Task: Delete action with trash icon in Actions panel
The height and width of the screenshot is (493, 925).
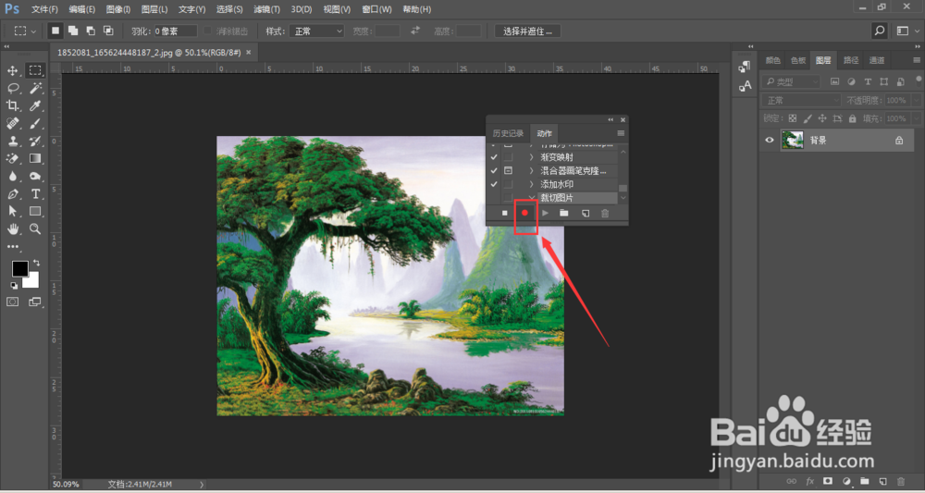Action: [605, 213]
